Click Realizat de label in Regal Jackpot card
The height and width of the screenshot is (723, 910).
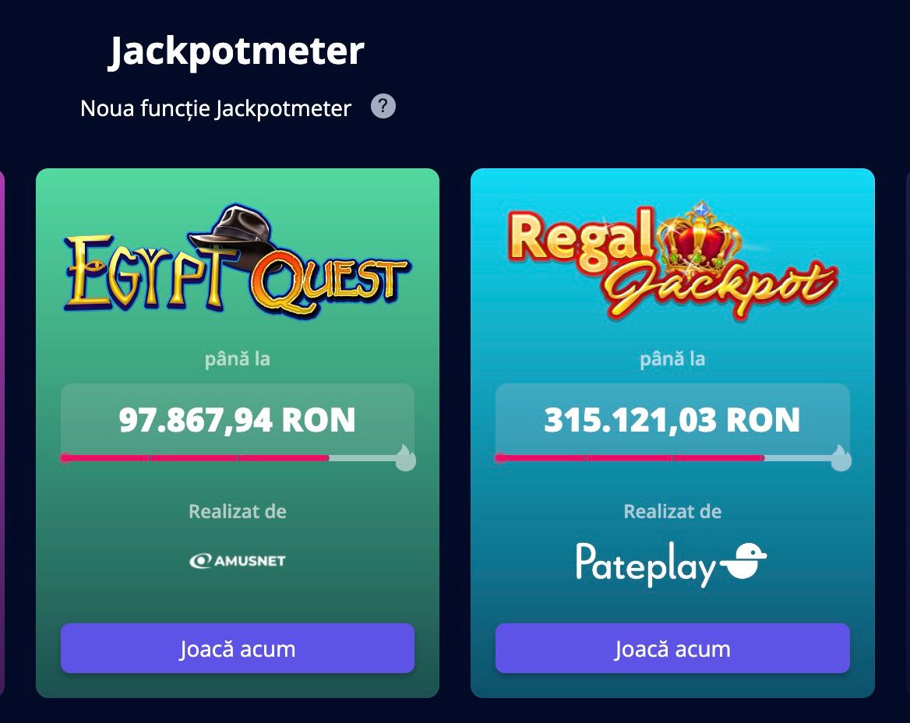672,512
